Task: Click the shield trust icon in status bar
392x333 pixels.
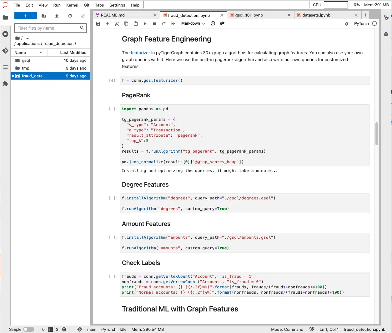Action: (312, 329)
